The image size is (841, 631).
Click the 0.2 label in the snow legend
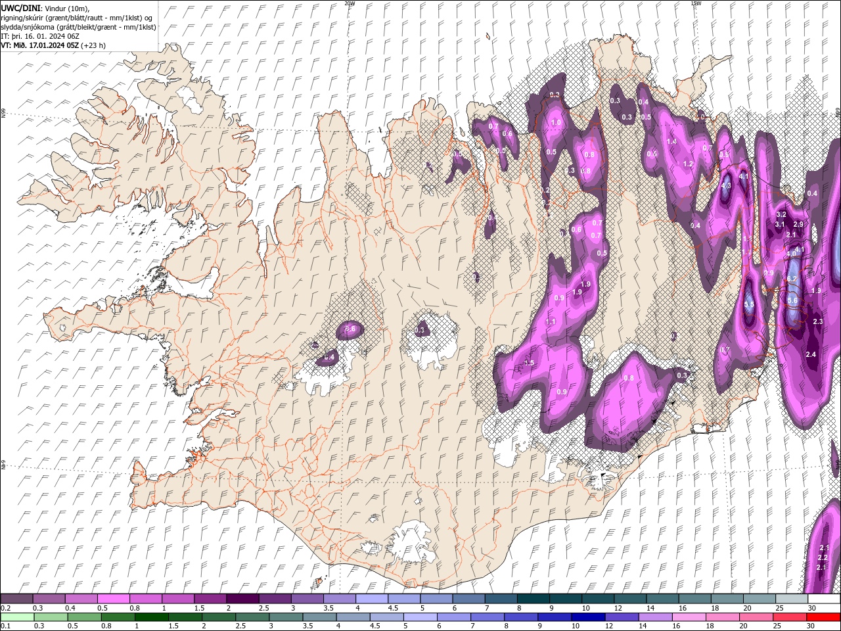coord(5,608)
